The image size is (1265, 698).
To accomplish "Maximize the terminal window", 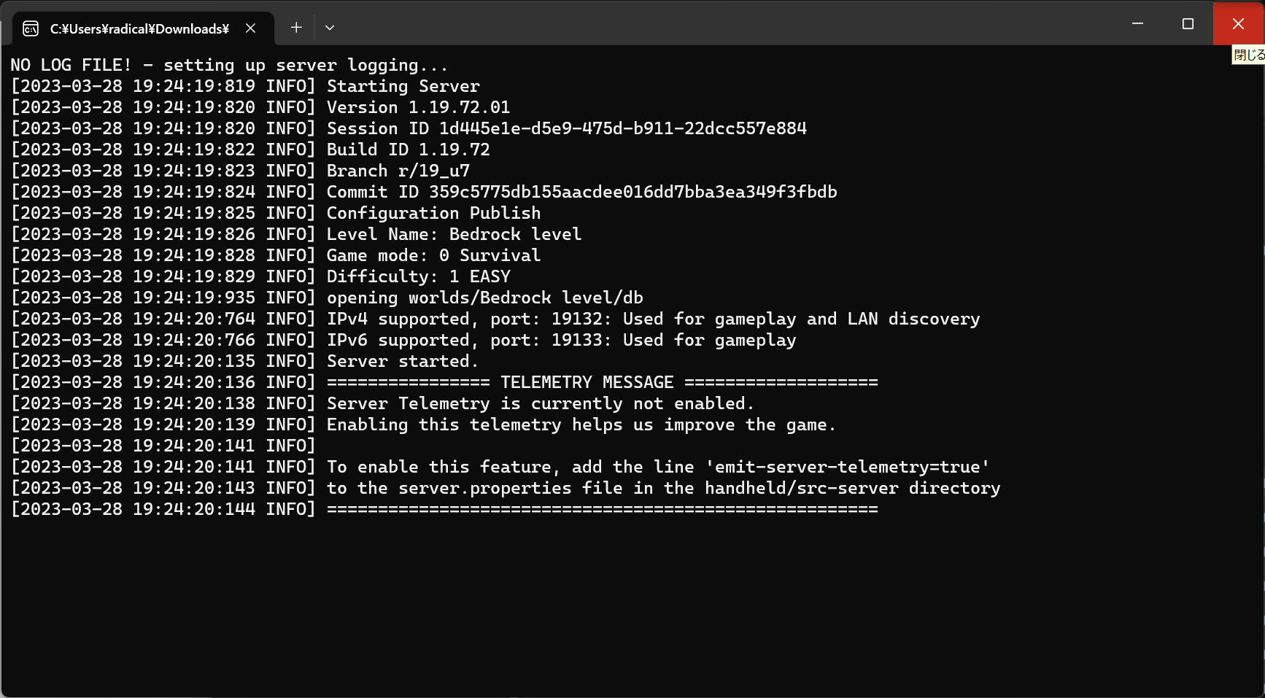I will point(1187,23).
